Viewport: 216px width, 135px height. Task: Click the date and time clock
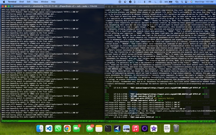(x=204, y=2)
